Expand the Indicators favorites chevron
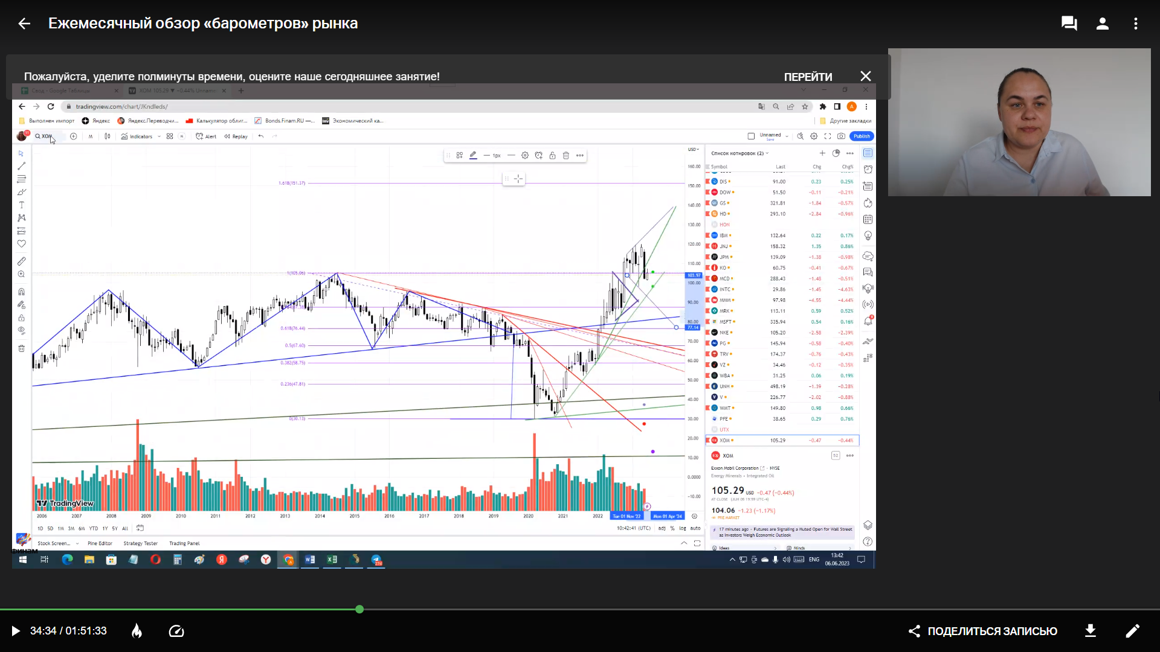The image size is (1160, 652). (x=159, y=136)
